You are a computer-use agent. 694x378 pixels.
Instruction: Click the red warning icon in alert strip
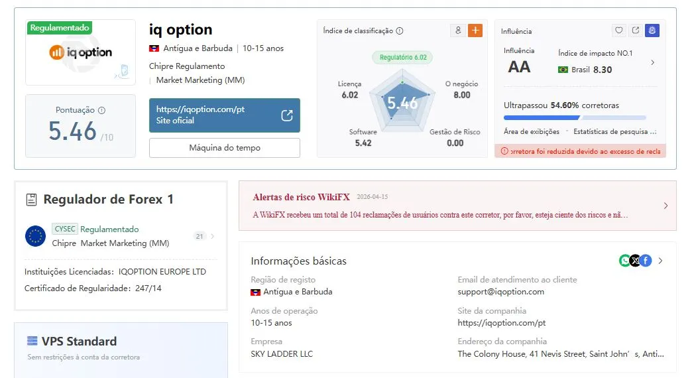click(504, 151)
